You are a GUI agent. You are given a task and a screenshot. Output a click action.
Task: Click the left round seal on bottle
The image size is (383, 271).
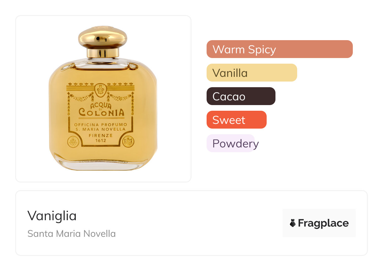point(73,142)
